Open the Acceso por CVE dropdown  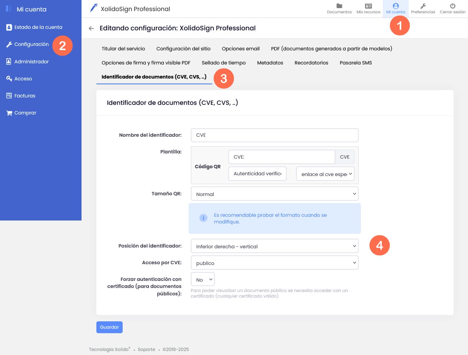(275, 263)
